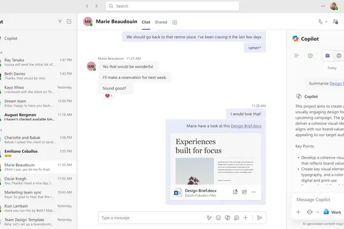This screenshot has height=229, width=344.
Task: Open the Design link in Summarise prompt
Action: pos(337,84)
